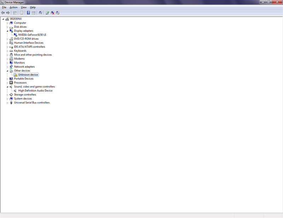Select the Modems category icon

click(x=11, y=58)
